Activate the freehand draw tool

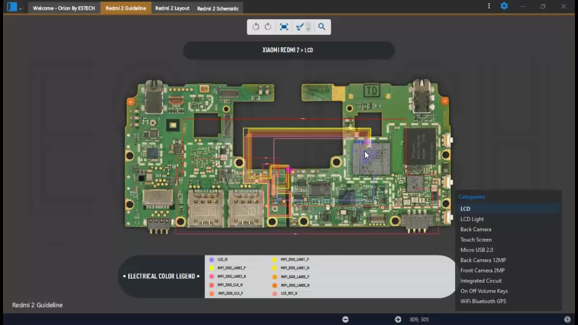coord(299,27)
